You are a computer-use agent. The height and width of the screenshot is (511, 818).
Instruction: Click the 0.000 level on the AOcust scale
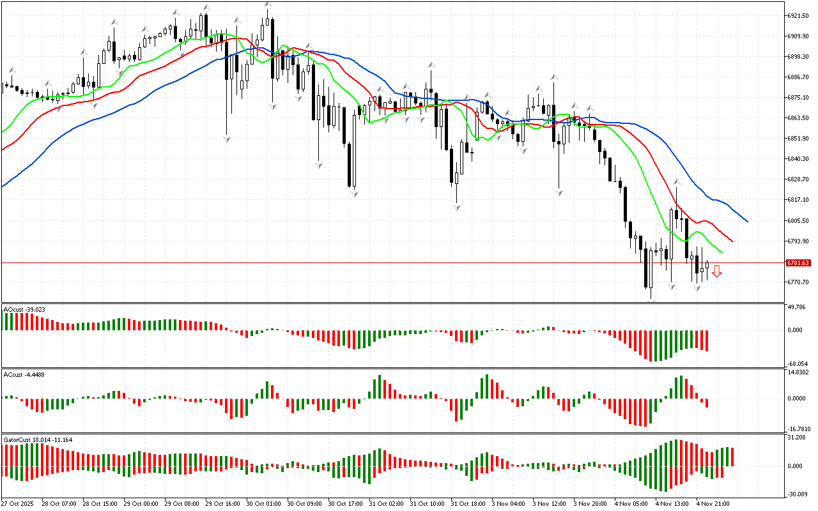(794, 330)
